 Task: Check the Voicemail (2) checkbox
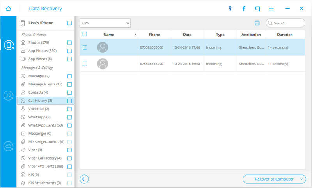click(x=69, y=109)
